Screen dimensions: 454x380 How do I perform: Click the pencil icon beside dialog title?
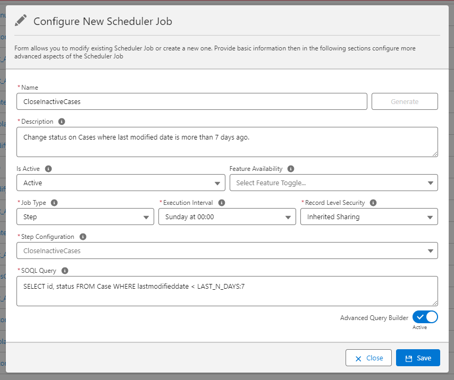(x=21, y=20)
